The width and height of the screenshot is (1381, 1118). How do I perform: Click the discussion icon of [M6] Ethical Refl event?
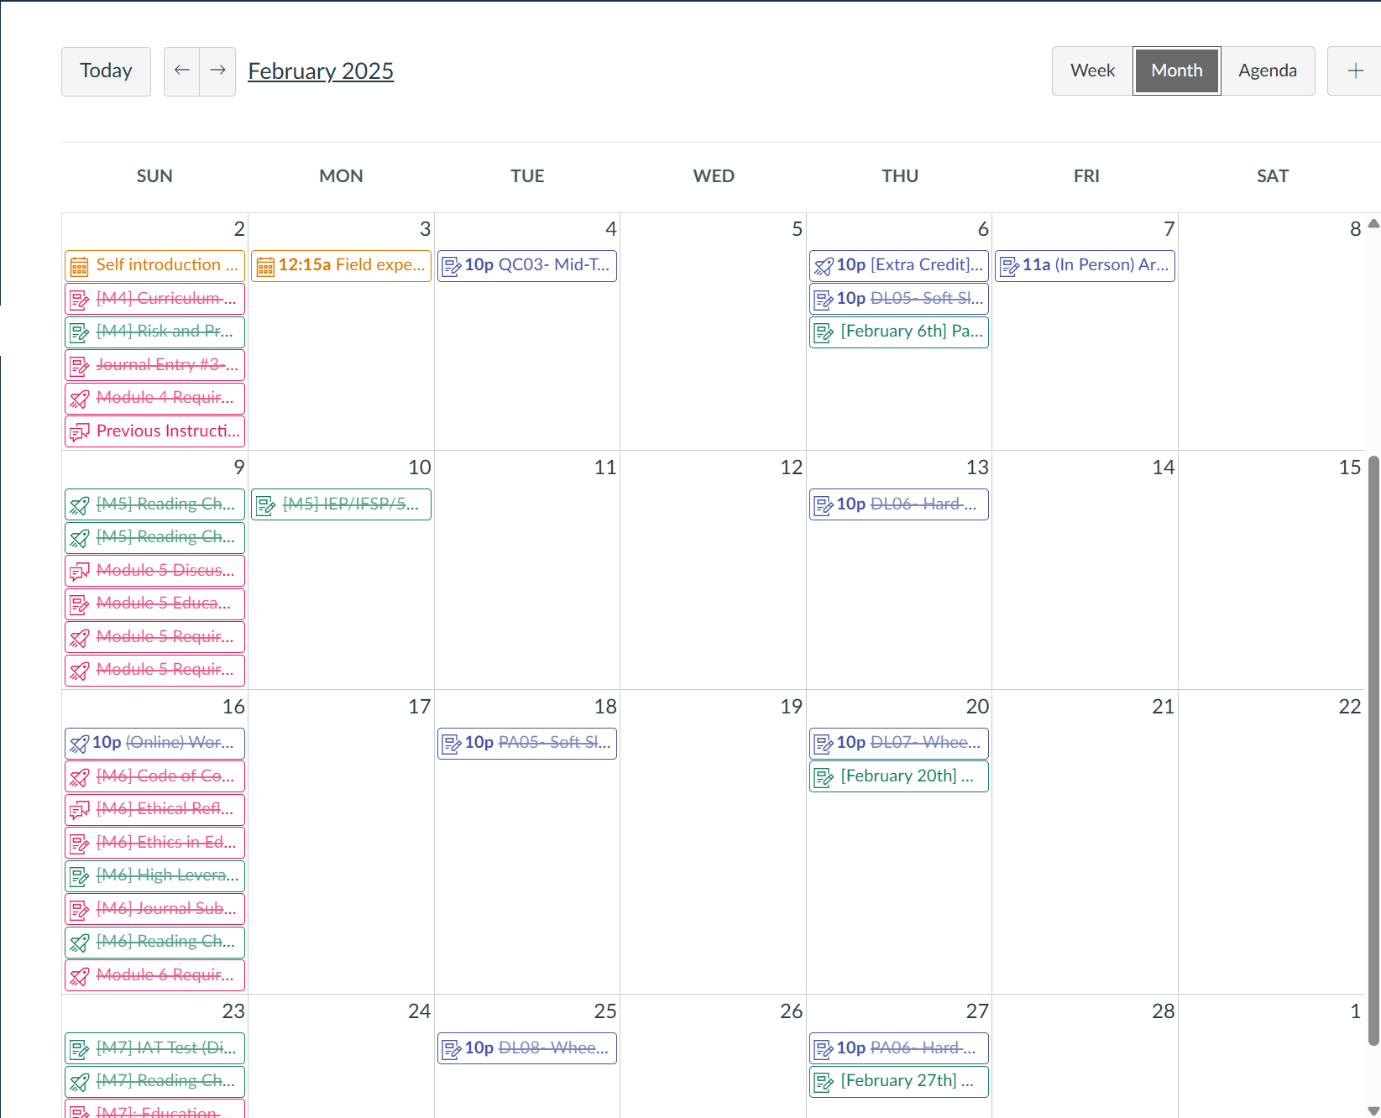79,810
